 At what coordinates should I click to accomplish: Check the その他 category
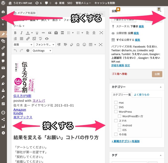coord(116,134)
